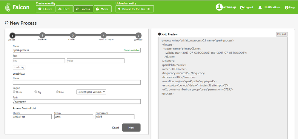Open the Select spark version dropdown

(91, 92)
